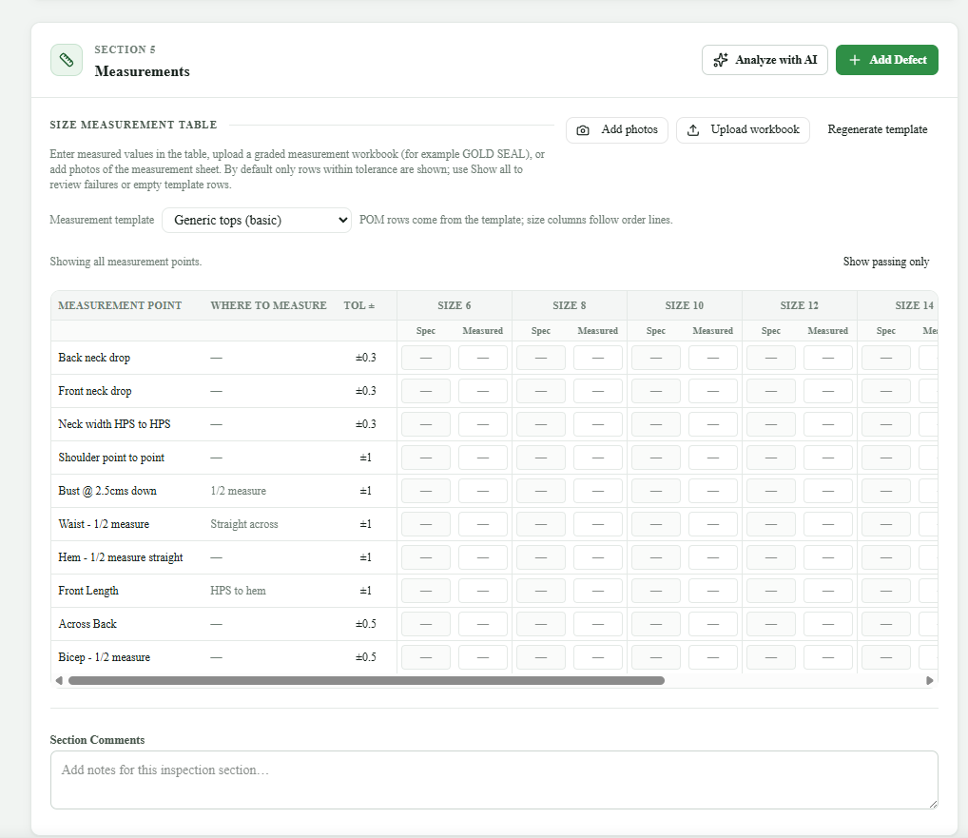Select the Waist - 1/2 measure label
968x838 pixels.
coord(104,524)
